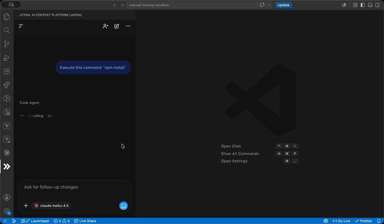Open Launchpad from the status bar

(35, 221)
